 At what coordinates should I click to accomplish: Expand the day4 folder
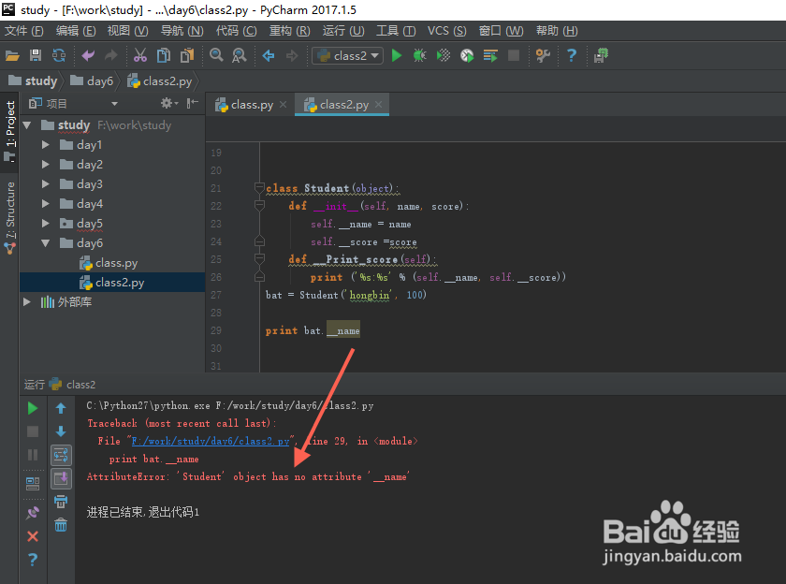[46, 203]
